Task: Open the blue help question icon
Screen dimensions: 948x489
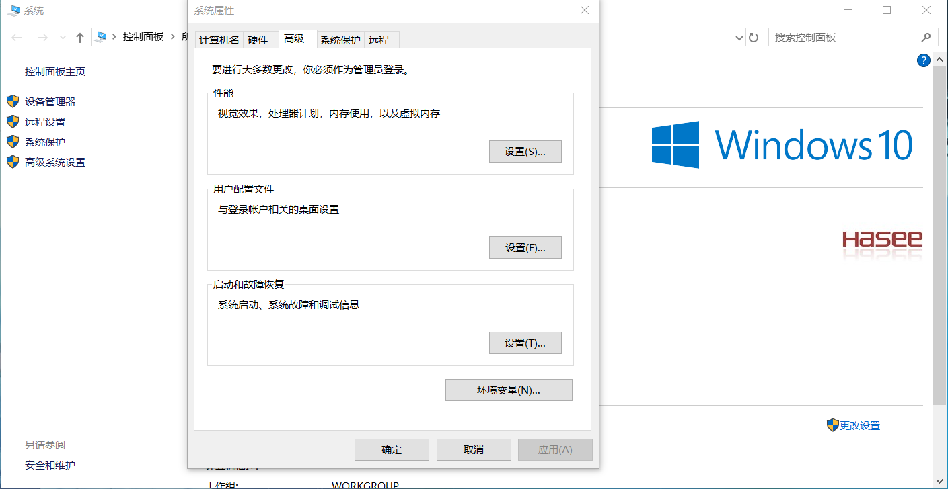Action: [924, 60]
